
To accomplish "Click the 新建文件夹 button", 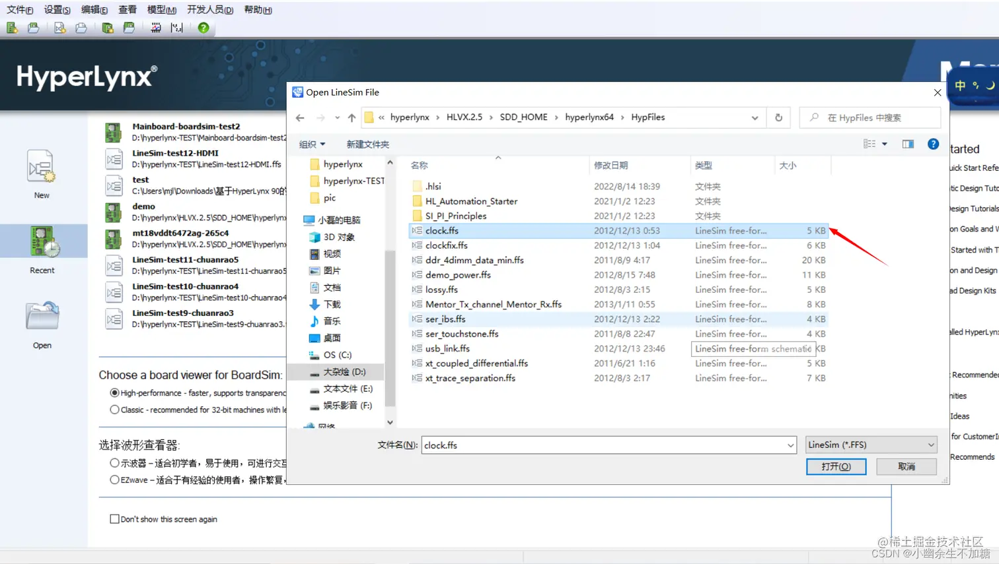I will [x=368, y=144].
